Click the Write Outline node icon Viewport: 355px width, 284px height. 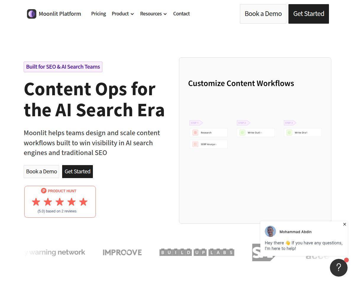242,133
